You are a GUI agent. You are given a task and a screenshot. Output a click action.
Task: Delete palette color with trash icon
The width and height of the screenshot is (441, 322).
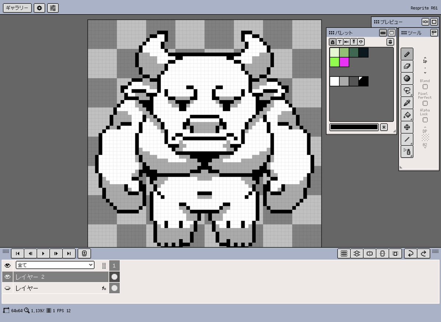[390, 42]
